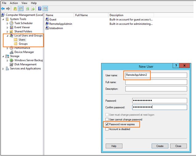196x156 pixels.
Task: Toggle Show/Hide Console Tree toolbar icon
Action: point(21,9)
